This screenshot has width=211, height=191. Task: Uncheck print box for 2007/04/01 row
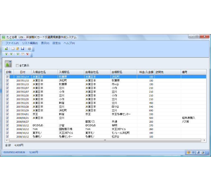coord(7,114)
